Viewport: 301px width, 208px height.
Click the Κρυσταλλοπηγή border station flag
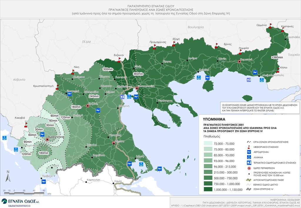57,87
